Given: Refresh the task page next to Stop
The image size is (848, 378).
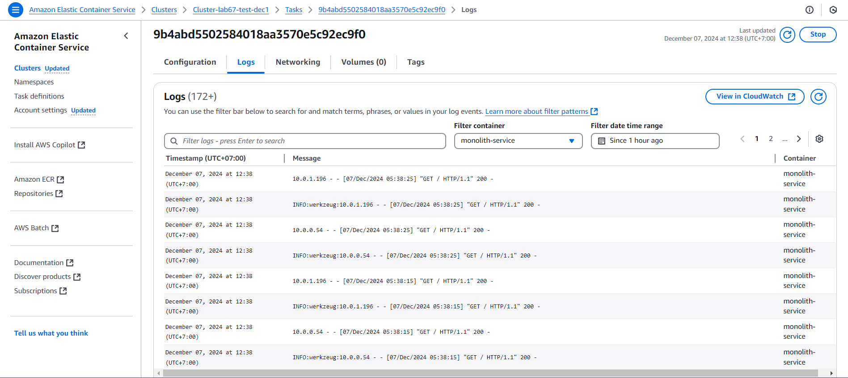Looking at the screenshot, I should click(787, 34).
